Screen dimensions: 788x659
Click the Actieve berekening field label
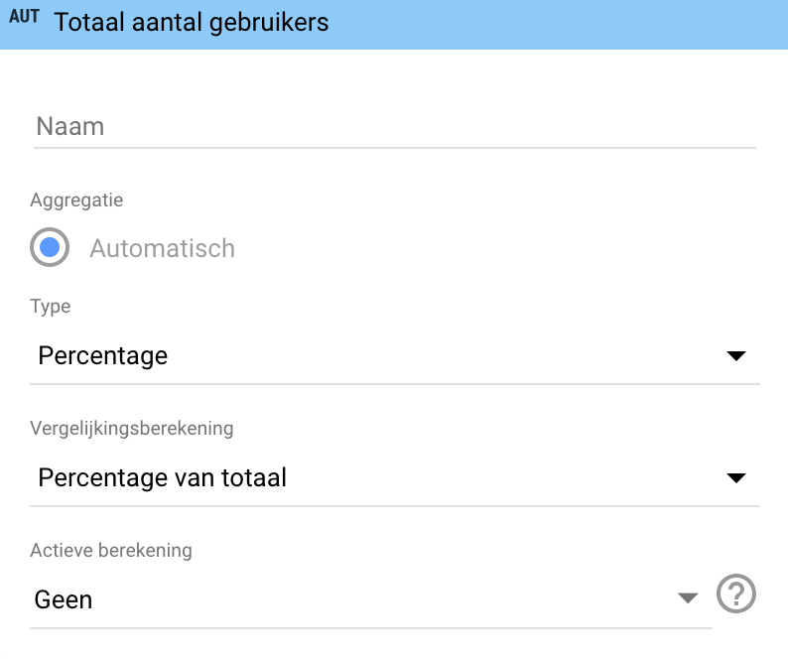point(111,550)
